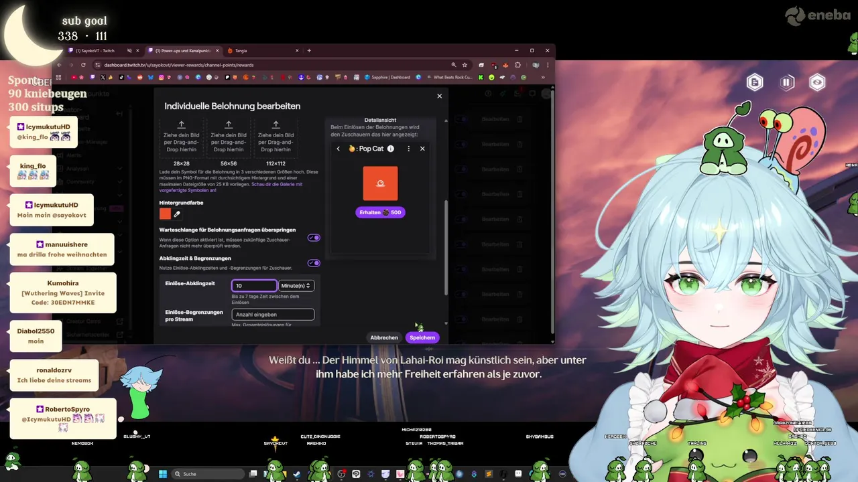Pause via overlay pause button
The height and width of the screenshot is (482, 858).
[x=787, y=82]
